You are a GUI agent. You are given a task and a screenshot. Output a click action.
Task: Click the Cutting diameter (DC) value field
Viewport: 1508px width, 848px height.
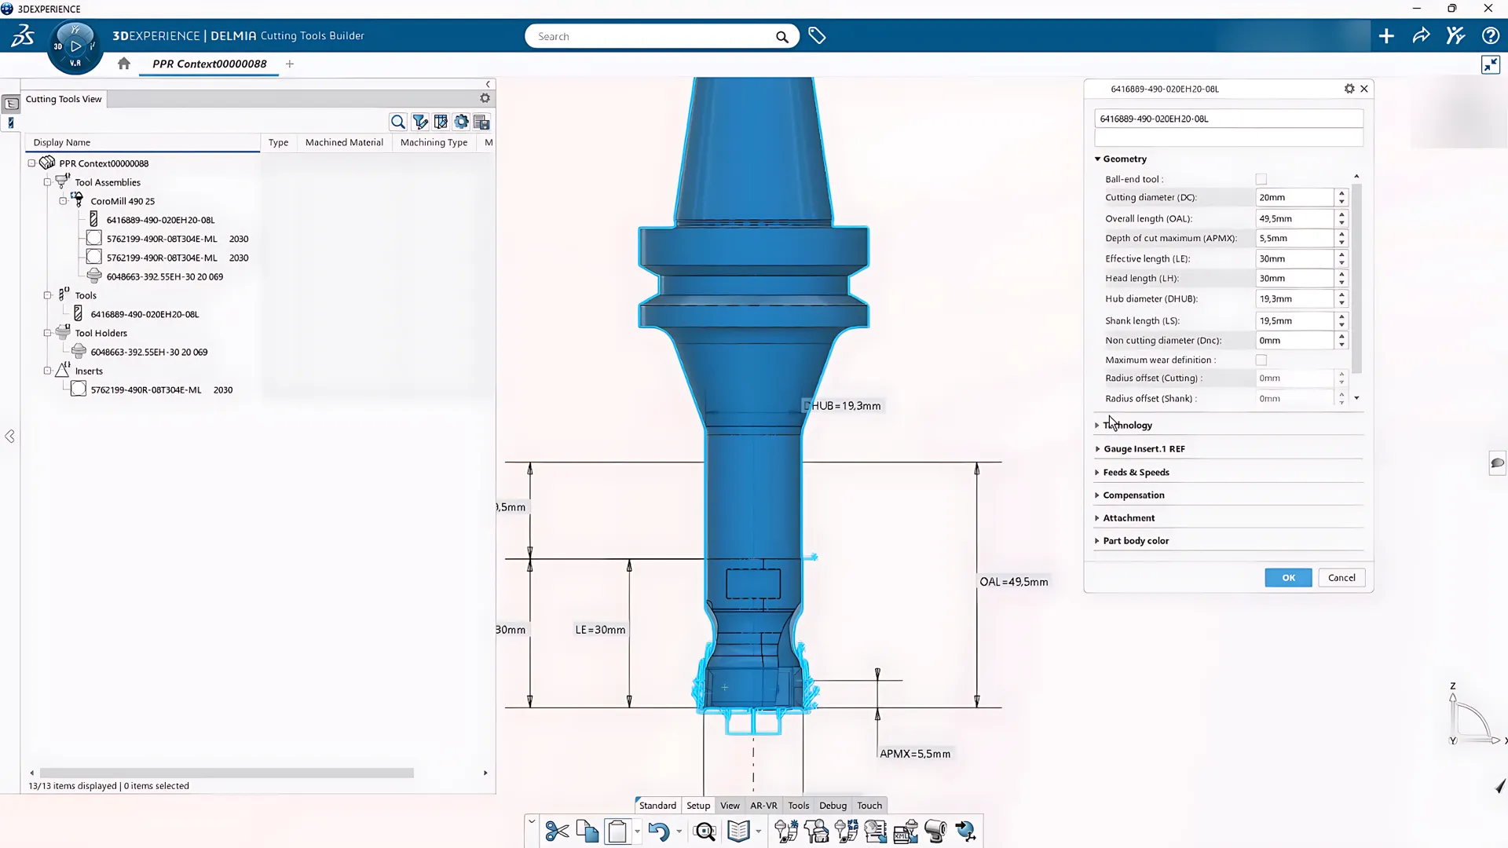click(x=1293, y=198)
